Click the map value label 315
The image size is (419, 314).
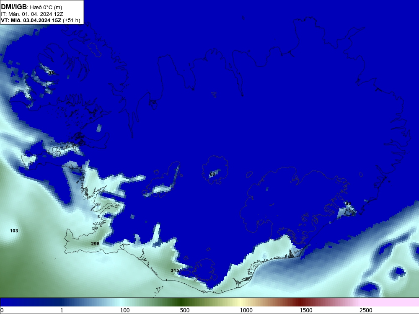coord(175,270)
